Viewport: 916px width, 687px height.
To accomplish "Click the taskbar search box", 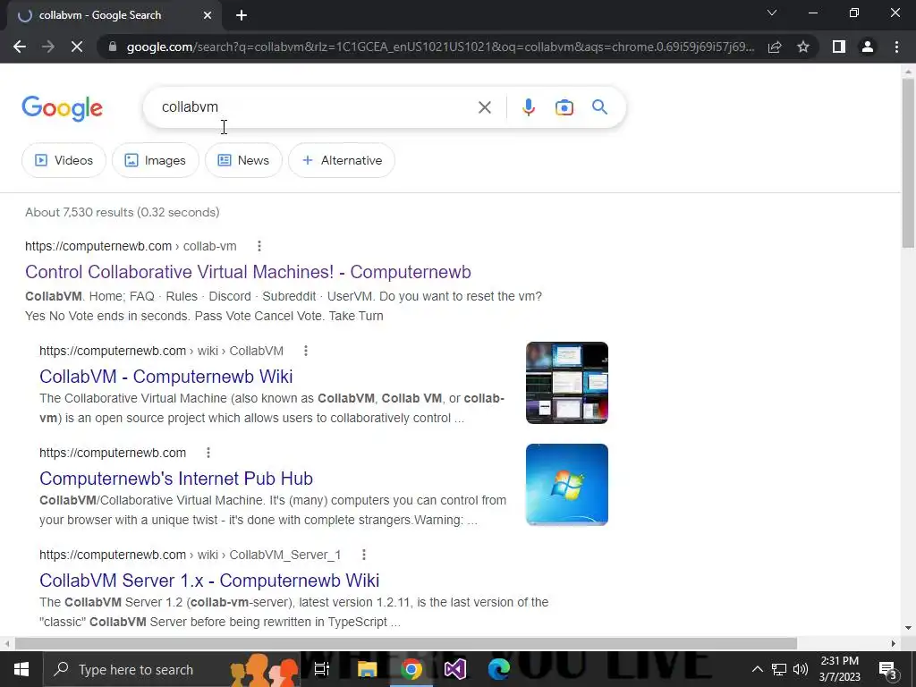I will [172, 669].
